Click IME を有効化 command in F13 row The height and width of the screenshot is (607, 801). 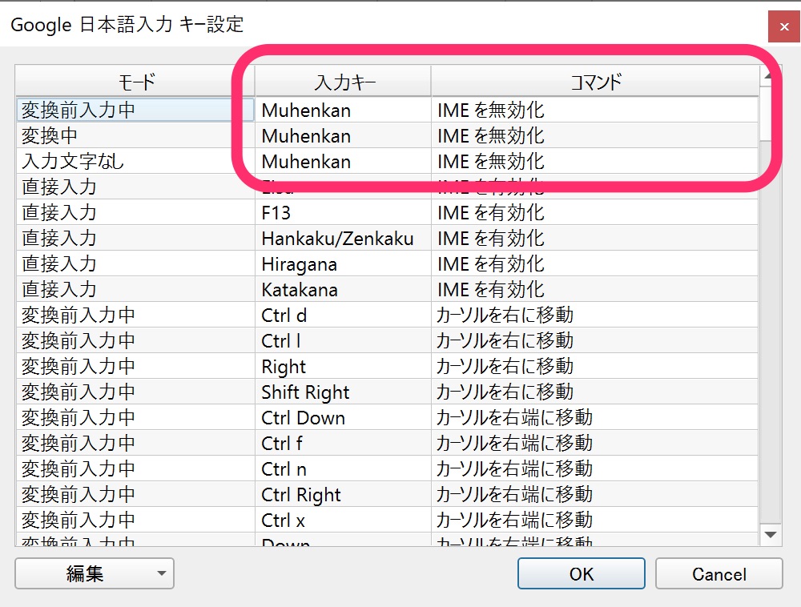coord(594,212)
